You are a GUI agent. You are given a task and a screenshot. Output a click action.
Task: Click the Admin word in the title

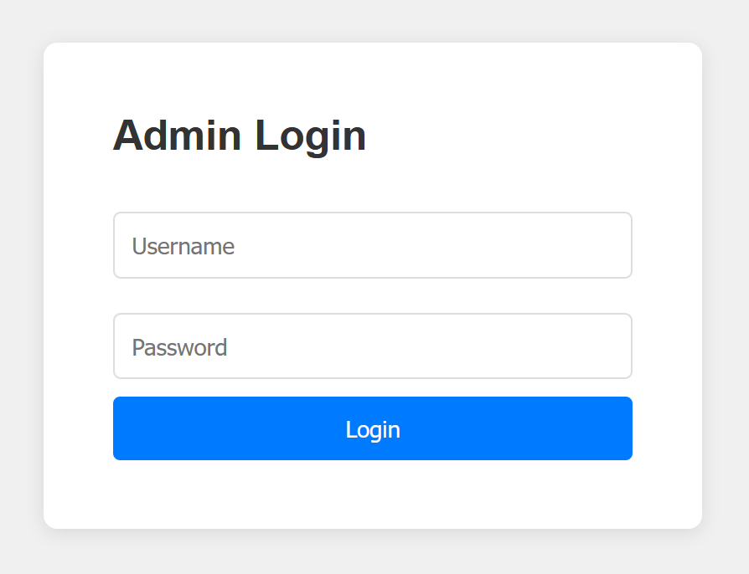[x=177, y=136]
